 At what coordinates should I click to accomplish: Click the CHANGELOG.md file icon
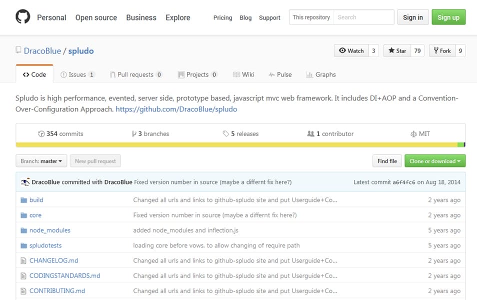[23, 260]
